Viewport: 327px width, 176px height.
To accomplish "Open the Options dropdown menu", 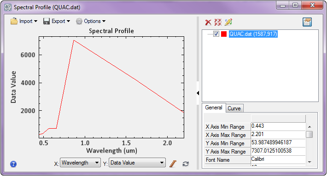I will point(91,21).
